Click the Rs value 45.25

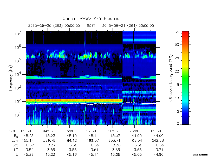click(x=29, y=136)
